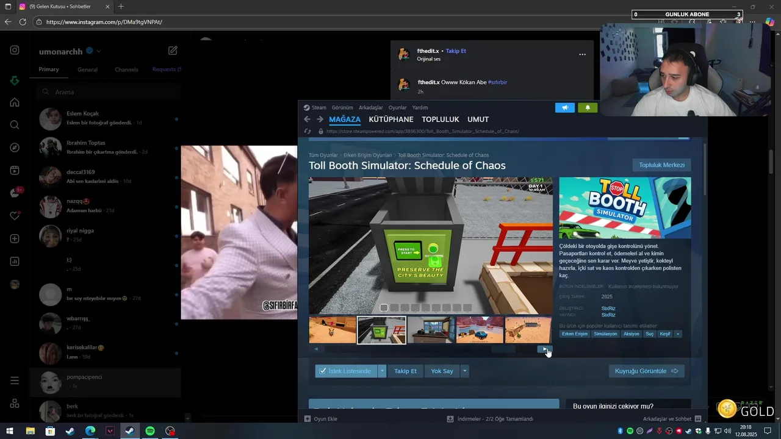Click Oyun Ekle plus icon

pos(308,419)
